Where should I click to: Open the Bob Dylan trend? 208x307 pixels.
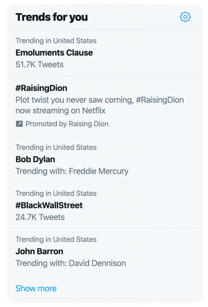pyautogui.click(x=35, y=159)
